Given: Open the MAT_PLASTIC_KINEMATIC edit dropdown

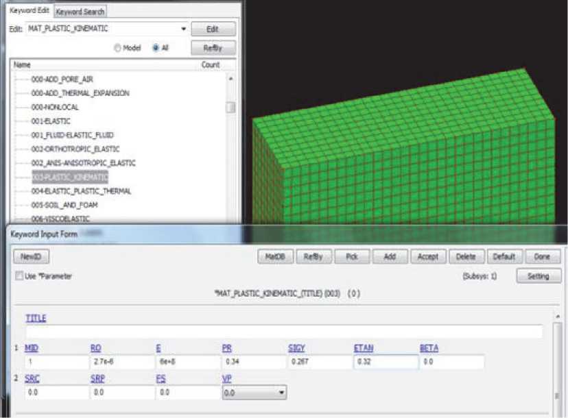Looking at the screenshot, I should 183,29.
